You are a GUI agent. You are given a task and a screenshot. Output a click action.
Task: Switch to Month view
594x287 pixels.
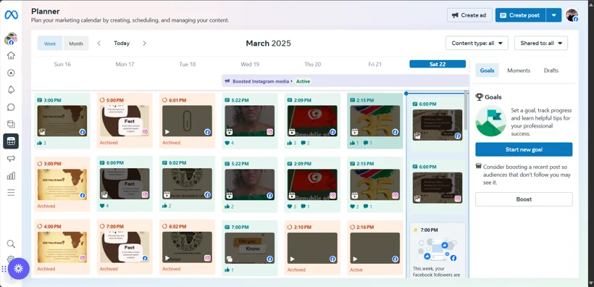point(76,43)
